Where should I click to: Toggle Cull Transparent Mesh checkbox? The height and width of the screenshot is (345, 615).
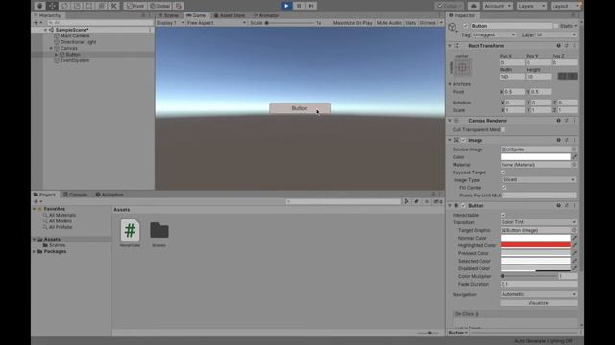504,130
